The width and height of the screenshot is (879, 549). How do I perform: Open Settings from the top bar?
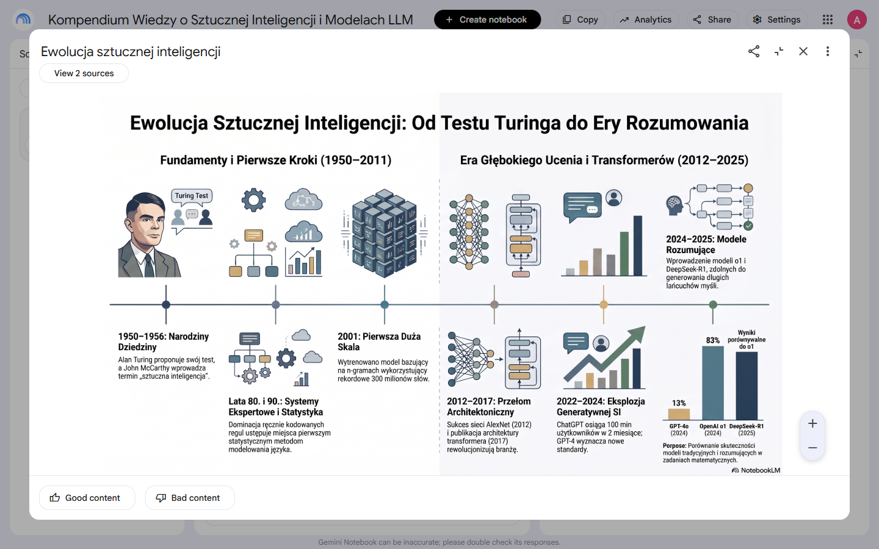tap(776, 20)
